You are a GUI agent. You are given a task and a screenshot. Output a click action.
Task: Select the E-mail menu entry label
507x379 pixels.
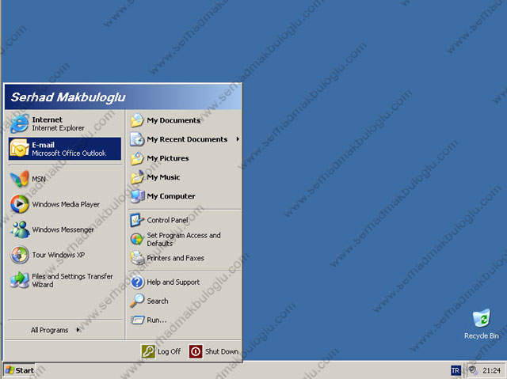point(43,145)
